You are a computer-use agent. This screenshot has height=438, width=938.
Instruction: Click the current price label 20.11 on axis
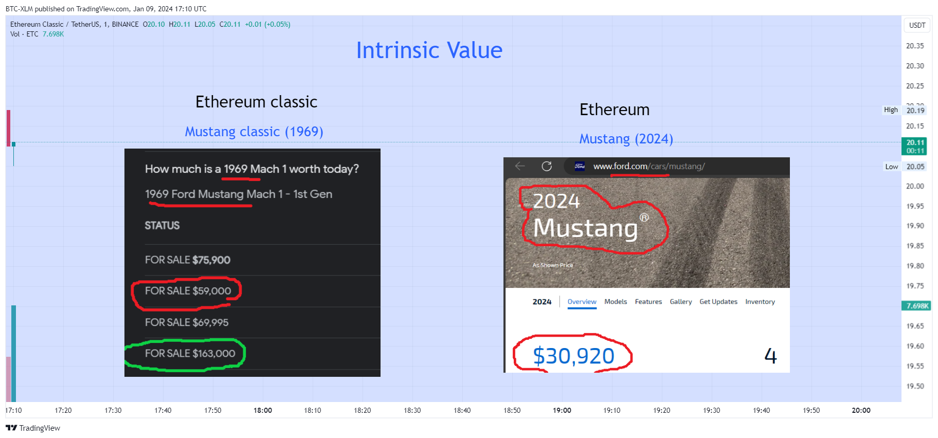[915, 147]
